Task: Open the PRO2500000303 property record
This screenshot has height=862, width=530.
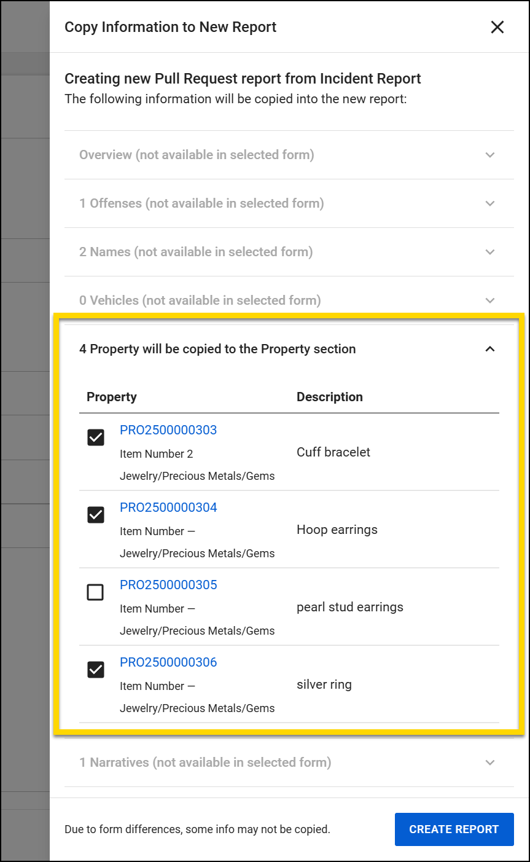Action: point(168,430)
